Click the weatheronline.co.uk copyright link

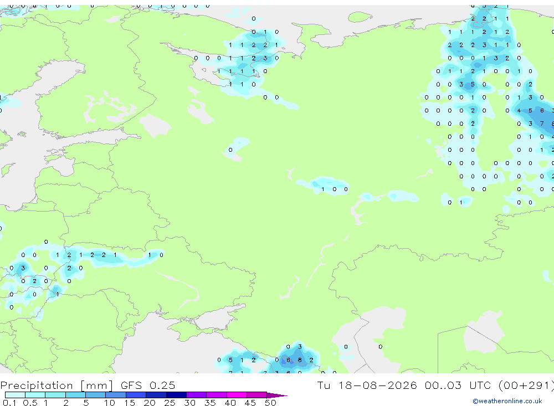coord(507,401)
